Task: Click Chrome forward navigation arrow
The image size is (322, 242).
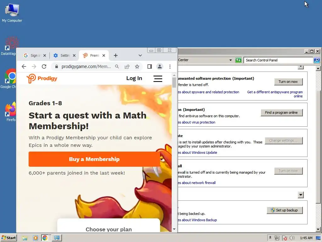Action: (x=34, y=66)
